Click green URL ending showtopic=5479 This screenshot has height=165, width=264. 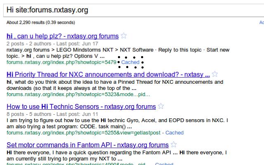(x=61, y=62)
